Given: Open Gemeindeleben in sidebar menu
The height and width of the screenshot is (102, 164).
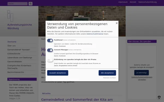Looking at the screenshot, I should tap(14, 62).
